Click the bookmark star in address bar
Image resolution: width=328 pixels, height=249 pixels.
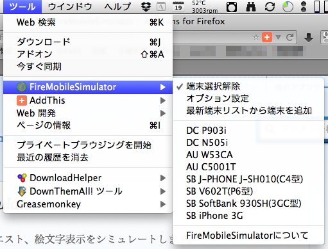[x=255, y=38]
